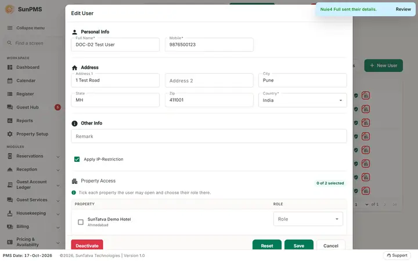Toggle the Apply IP-Restriction checkbox
The width and height of the screenshot is (418, 261).
point(77,159)
